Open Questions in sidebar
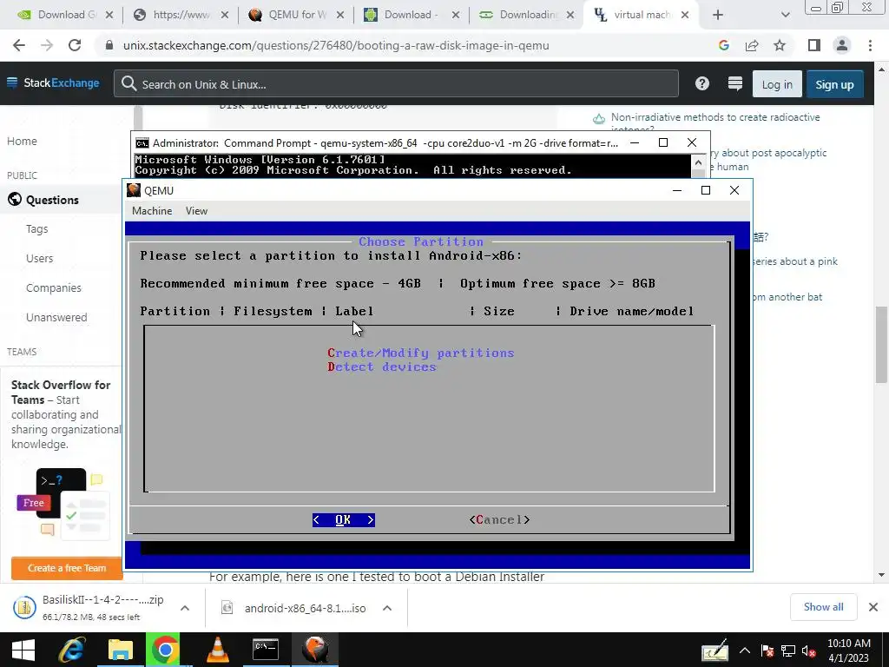 pos(52,201)
